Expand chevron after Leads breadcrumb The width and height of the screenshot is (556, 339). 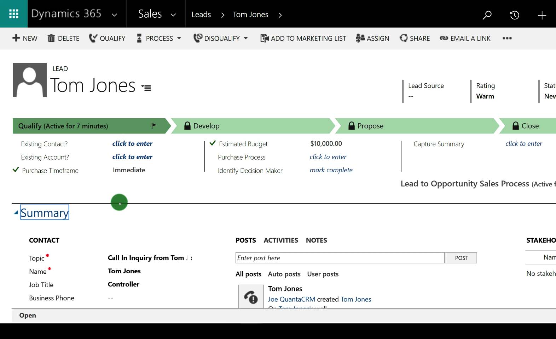[222, 15]
